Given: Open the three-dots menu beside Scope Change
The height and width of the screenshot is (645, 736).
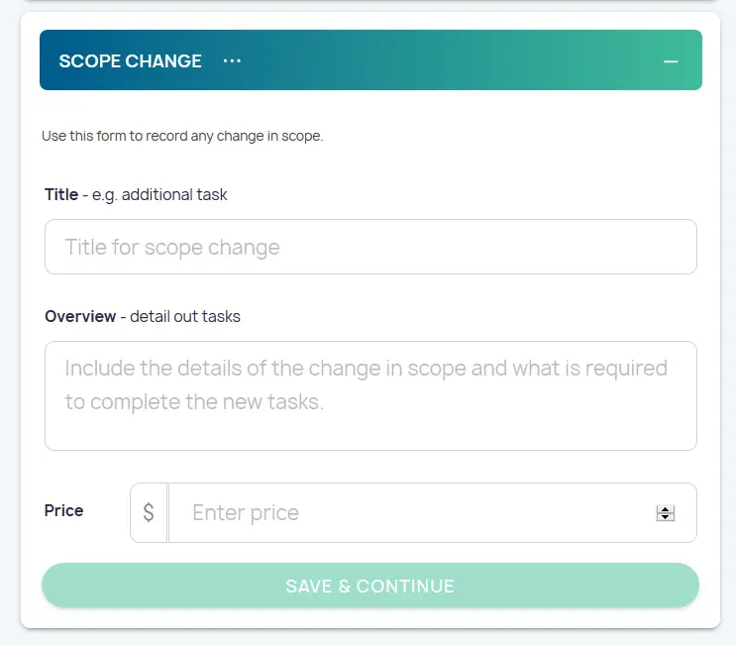Looking at the screenshot, I should (x=232, y=60).
